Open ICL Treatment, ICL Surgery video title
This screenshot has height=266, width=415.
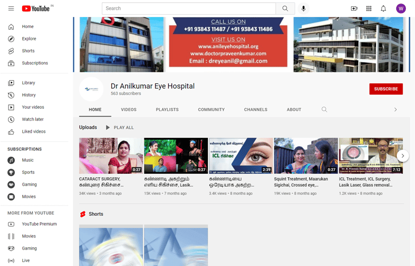tap(366, 182)
